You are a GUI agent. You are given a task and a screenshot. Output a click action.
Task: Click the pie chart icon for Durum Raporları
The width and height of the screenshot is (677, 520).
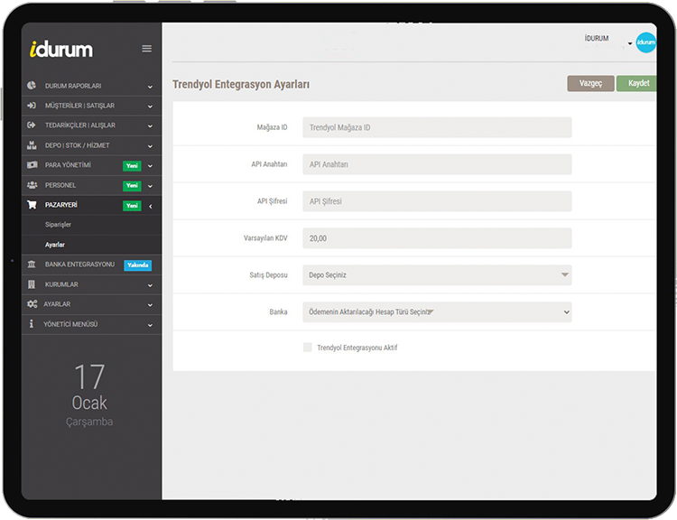click(x=32, y=86)
